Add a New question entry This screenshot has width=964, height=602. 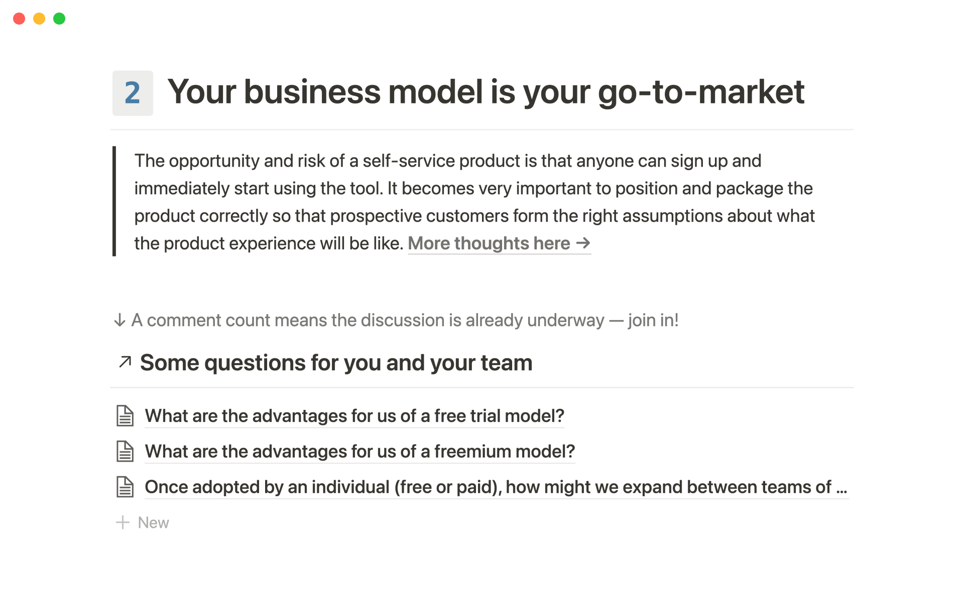(x=153, y=523)
